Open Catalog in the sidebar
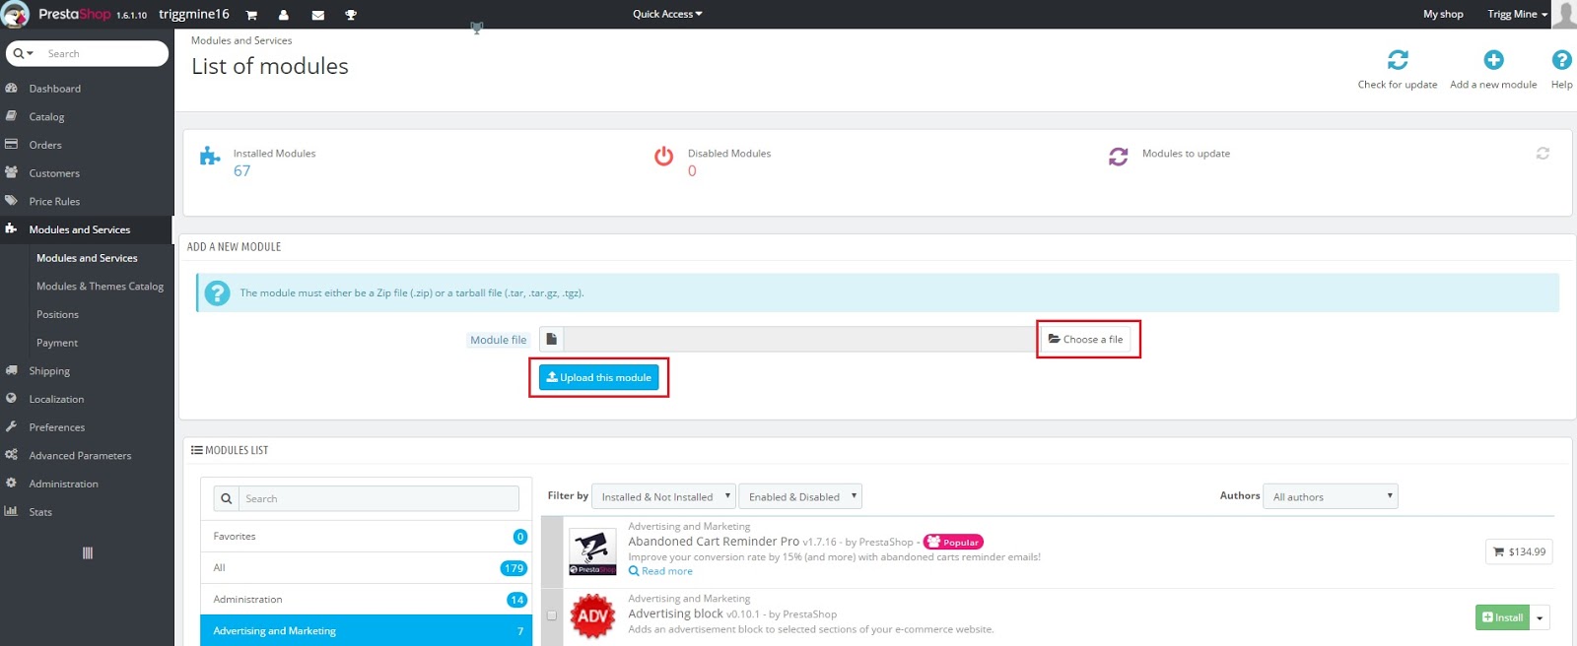Image resolution: width=1577 pixels, height=646 pixels. click(46, 117)
